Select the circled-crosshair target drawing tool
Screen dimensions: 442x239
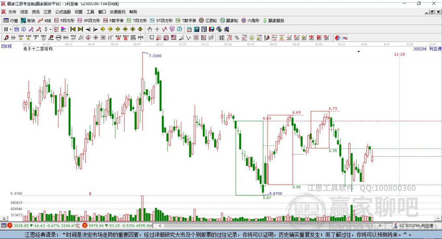tap(88, 38)
